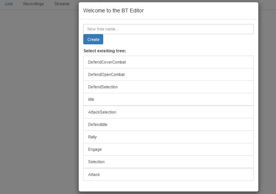Open the DefendOpenCombat tree
The image size is (276, 194).
(168, 74)
